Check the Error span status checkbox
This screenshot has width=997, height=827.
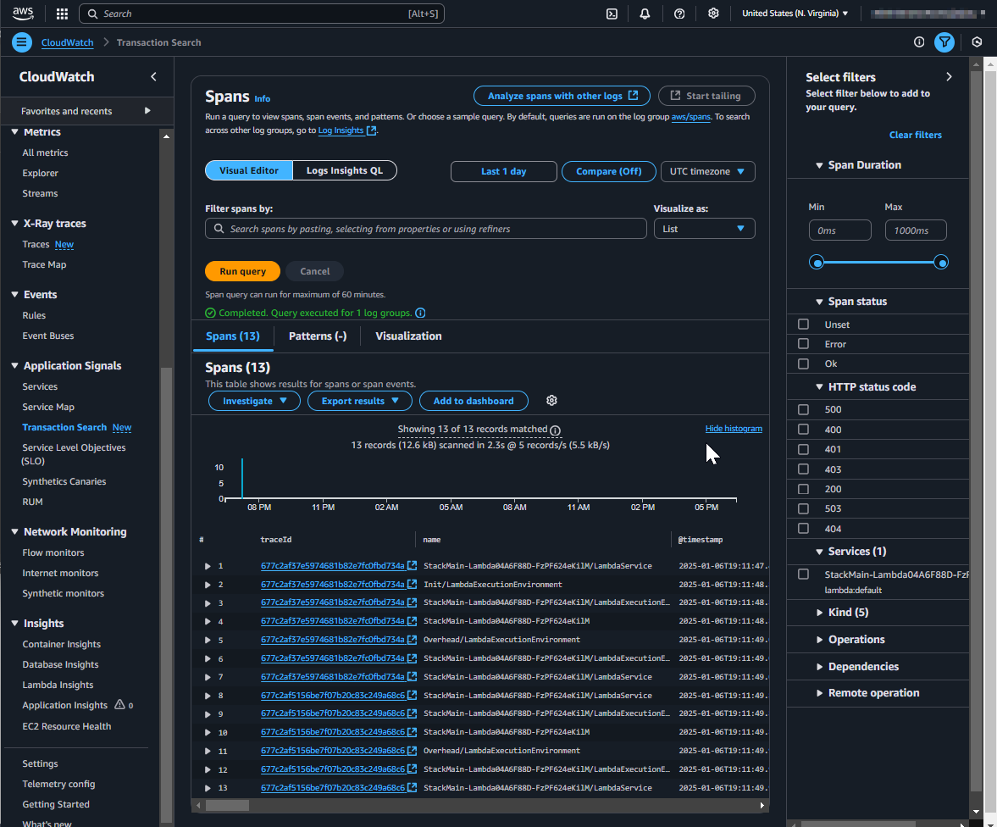[803, 343]
